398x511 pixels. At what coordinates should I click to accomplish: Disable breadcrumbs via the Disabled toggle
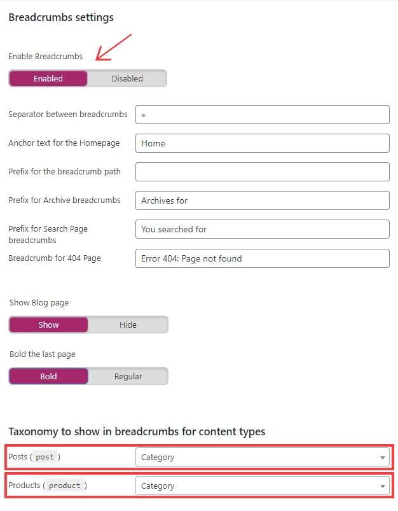click(x=127, y=78)
